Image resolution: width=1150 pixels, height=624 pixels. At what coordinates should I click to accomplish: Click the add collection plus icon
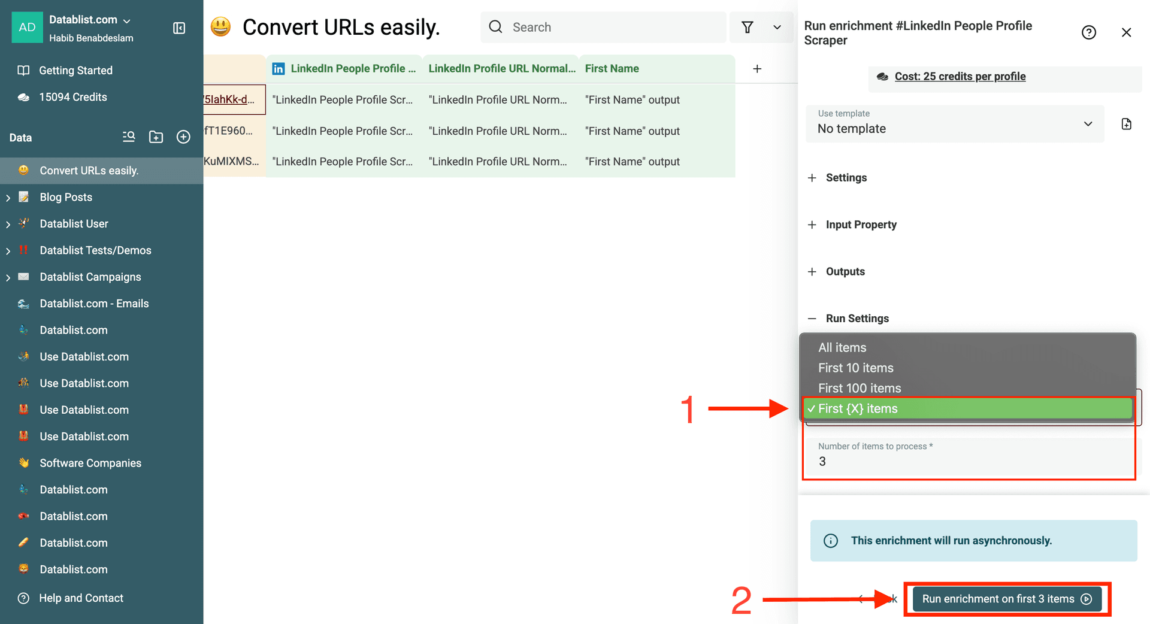click(183, 137)
